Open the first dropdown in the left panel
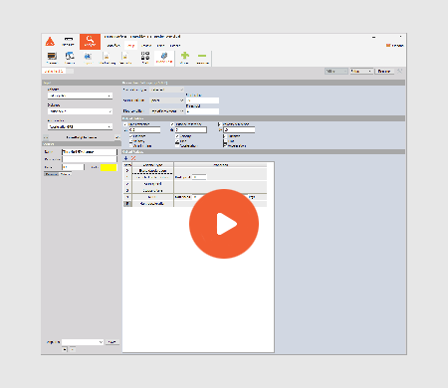The width and height of the screenshot is (448, 388). pyautogui.click(x=80, y=96)
